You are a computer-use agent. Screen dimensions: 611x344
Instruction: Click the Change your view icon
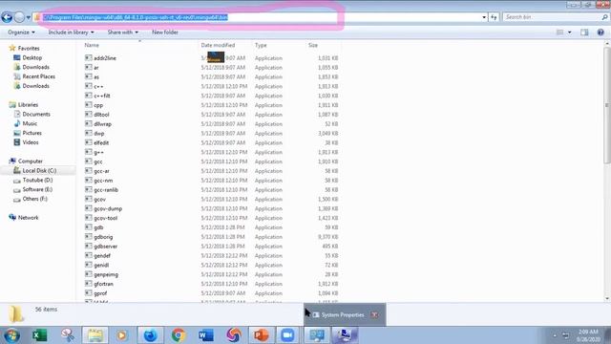560,32
